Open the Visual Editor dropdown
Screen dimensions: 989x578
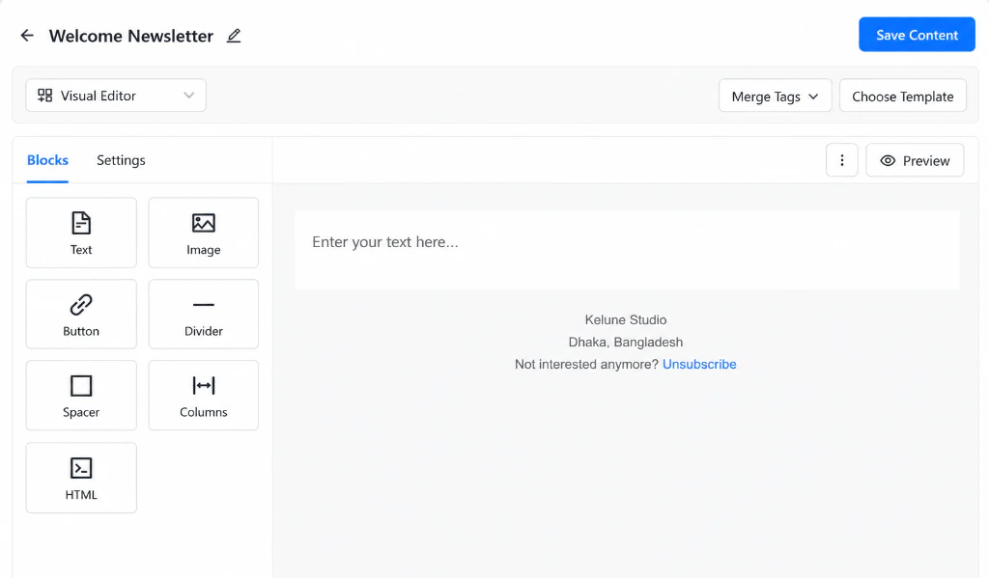(116, 96)
